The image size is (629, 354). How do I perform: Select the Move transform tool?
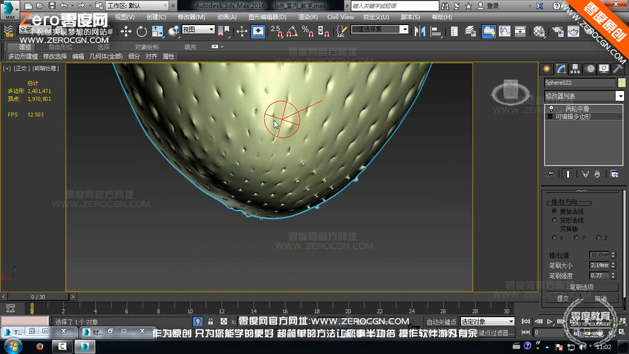(x=126, y=31)
